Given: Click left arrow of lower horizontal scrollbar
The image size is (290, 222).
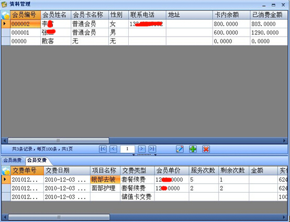Looking at the screenshot, I should tap(5, 217).
